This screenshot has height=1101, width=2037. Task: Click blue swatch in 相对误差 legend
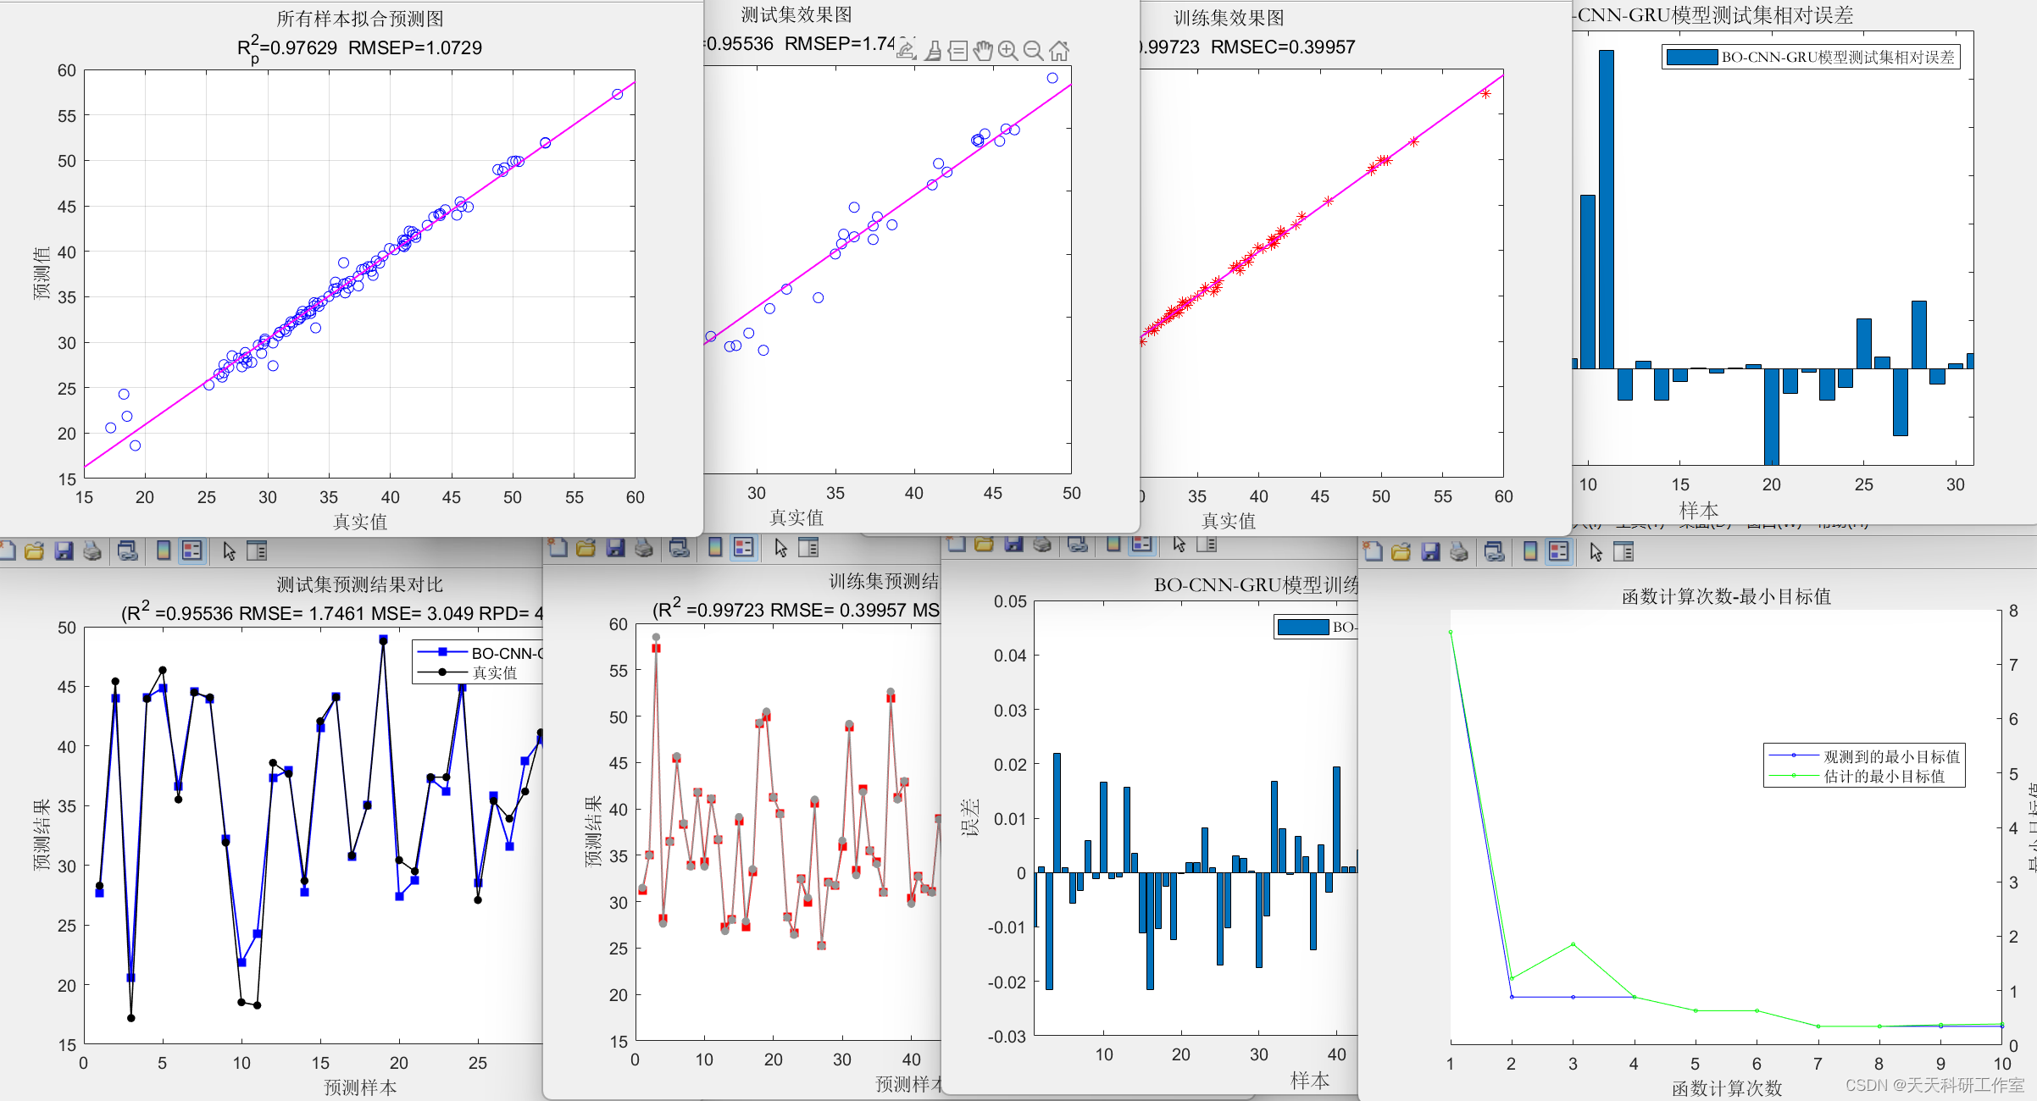tap(1691, 57)
